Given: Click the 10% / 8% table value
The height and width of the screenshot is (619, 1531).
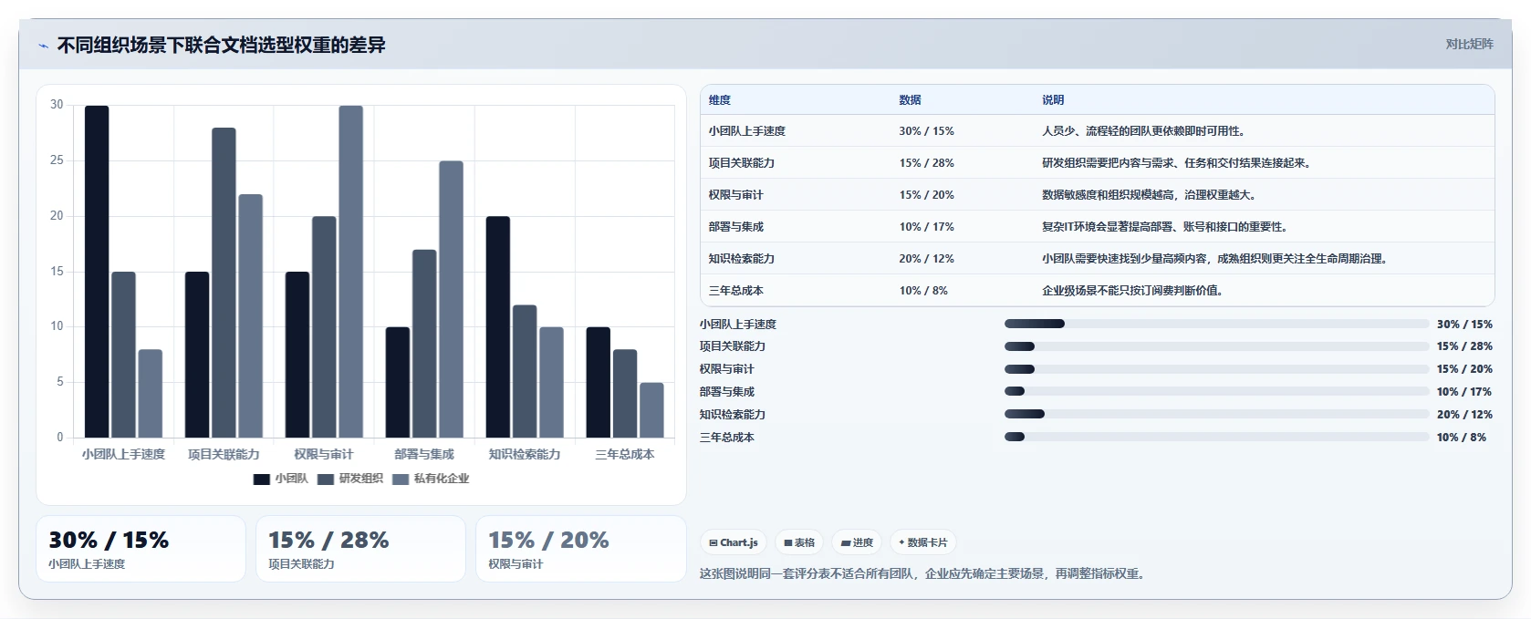Looking at the screenshot, I should tap(923, 291).
